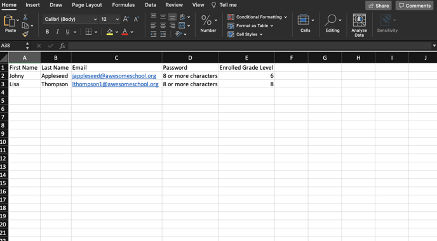Switch to the View tab
Screen dimensions: 437x241
198,5
